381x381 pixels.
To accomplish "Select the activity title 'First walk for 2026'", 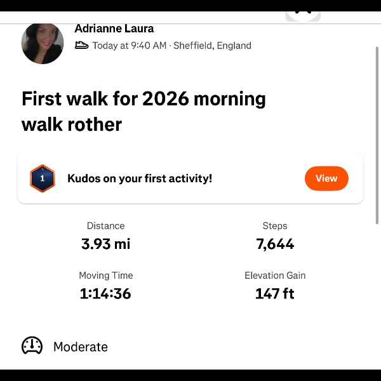I will pos(144,111).
